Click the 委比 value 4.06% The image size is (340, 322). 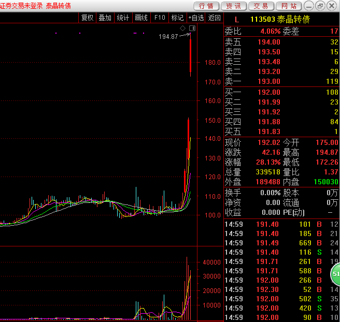(x=271, y=32)
